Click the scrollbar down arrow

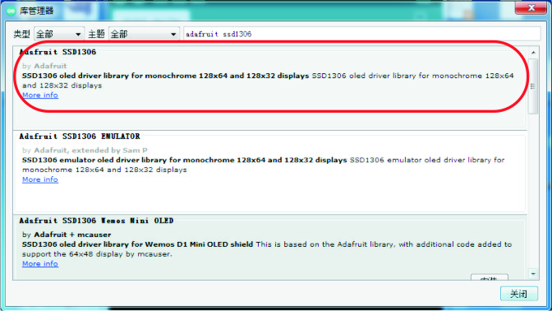click(533, 274)
